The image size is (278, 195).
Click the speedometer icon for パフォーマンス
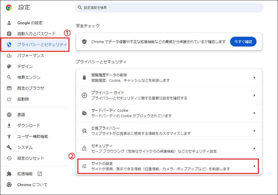9,55
